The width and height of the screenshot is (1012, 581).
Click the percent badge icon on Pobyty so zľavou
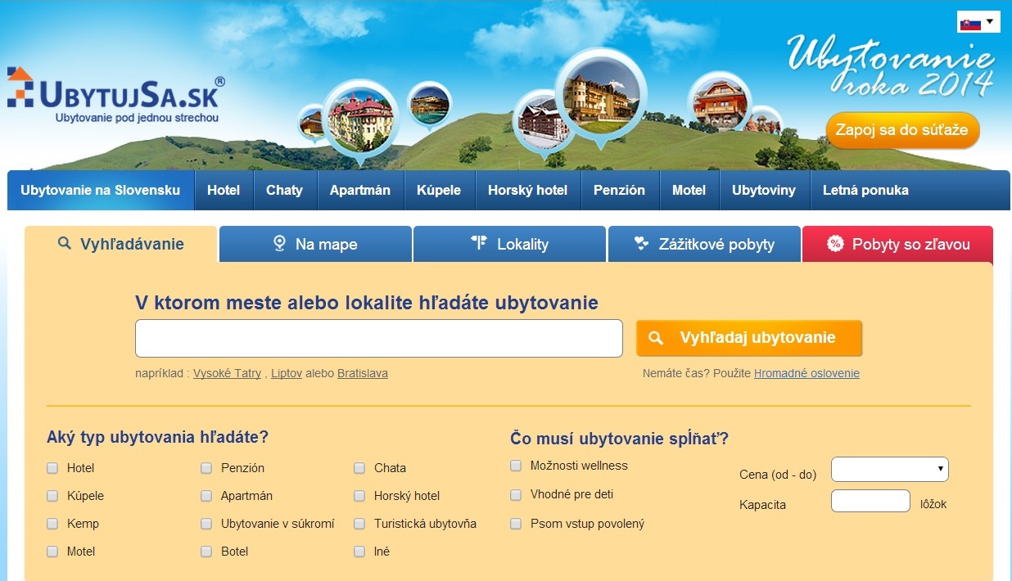(x=834, y=243)
